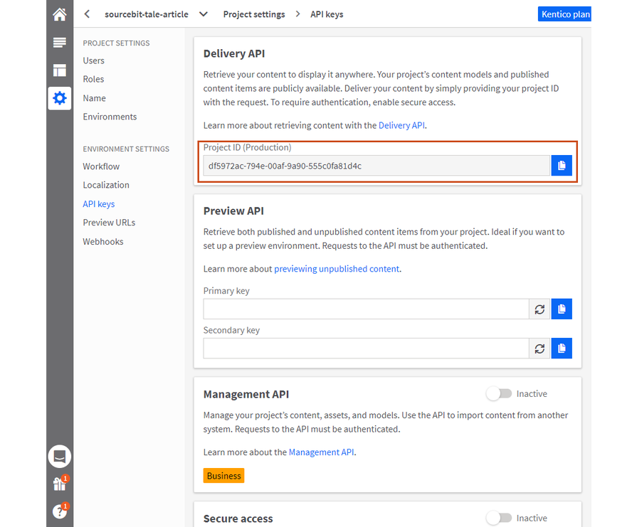Click the Home icon in sidebar

pyautogui.click(x=60, y=14)
